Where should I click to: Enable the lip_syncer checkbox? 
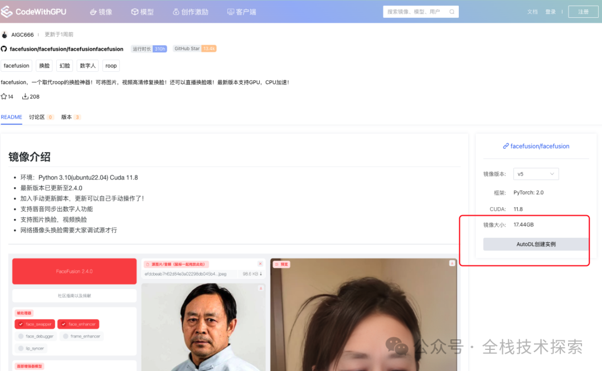(21, 348)
